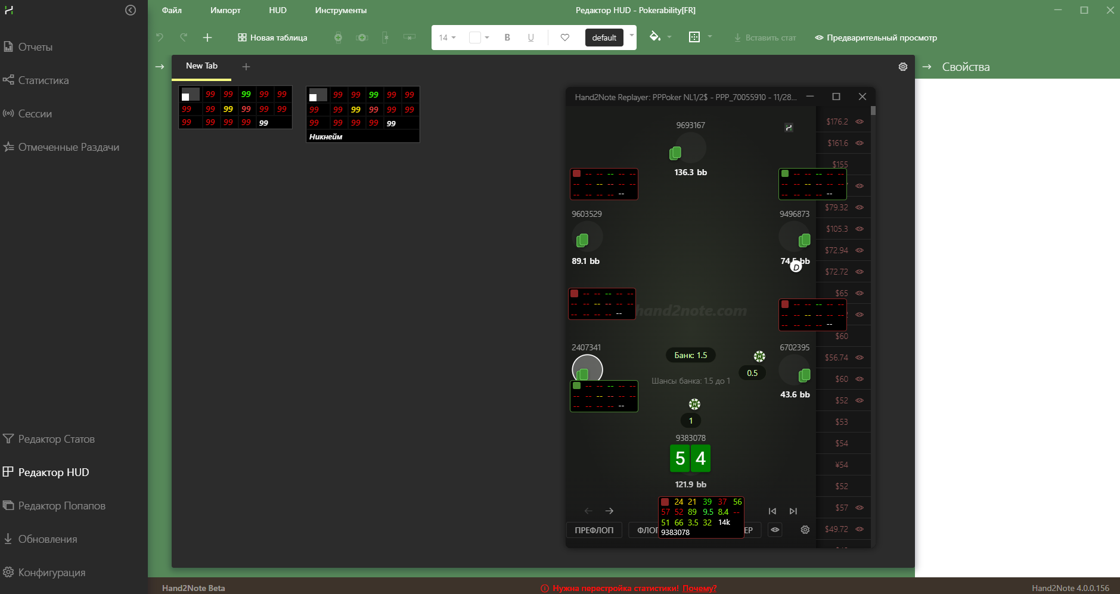Select the default style box
The height and width of the screenshot is (594, 1120).
(x=604, y=38)
